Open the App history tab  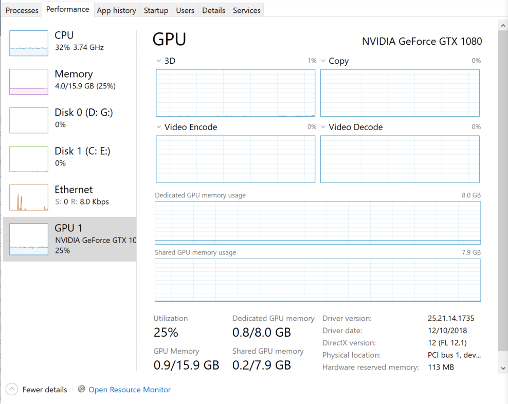117,10
